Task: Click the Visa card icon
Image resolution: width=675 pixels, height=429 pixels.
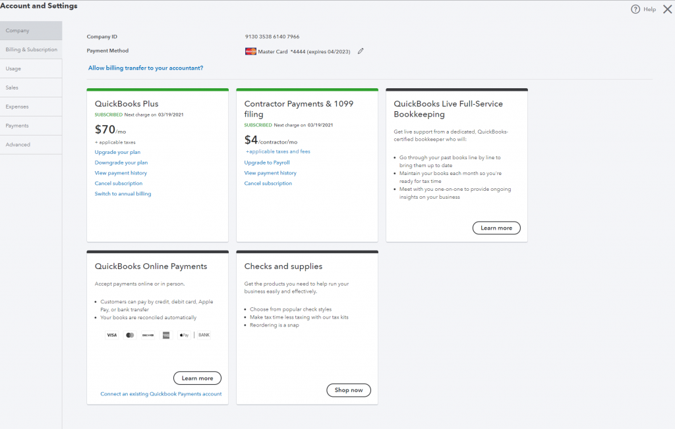Action: coord(112,336)
